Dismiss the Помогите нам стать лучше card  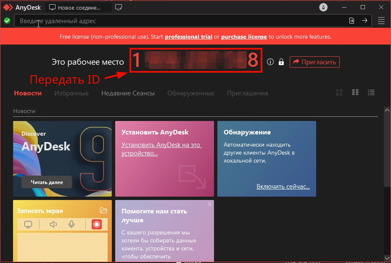click(209, 204)
